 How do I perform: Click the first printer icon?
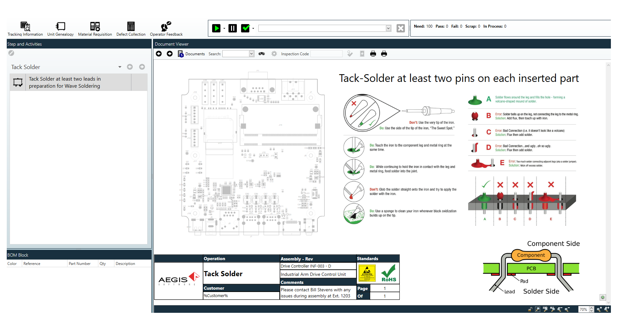point(373,54)
